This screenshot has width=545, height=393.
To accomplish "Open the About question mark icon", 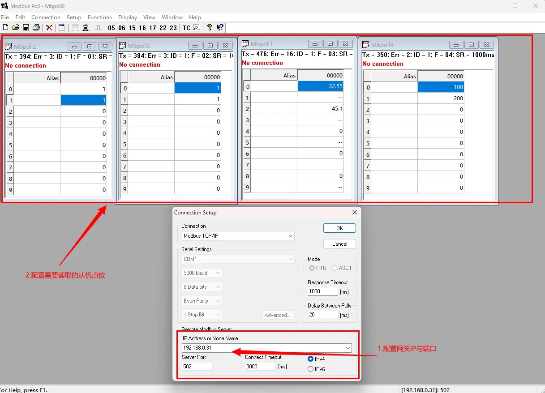I will click(209, 28).
